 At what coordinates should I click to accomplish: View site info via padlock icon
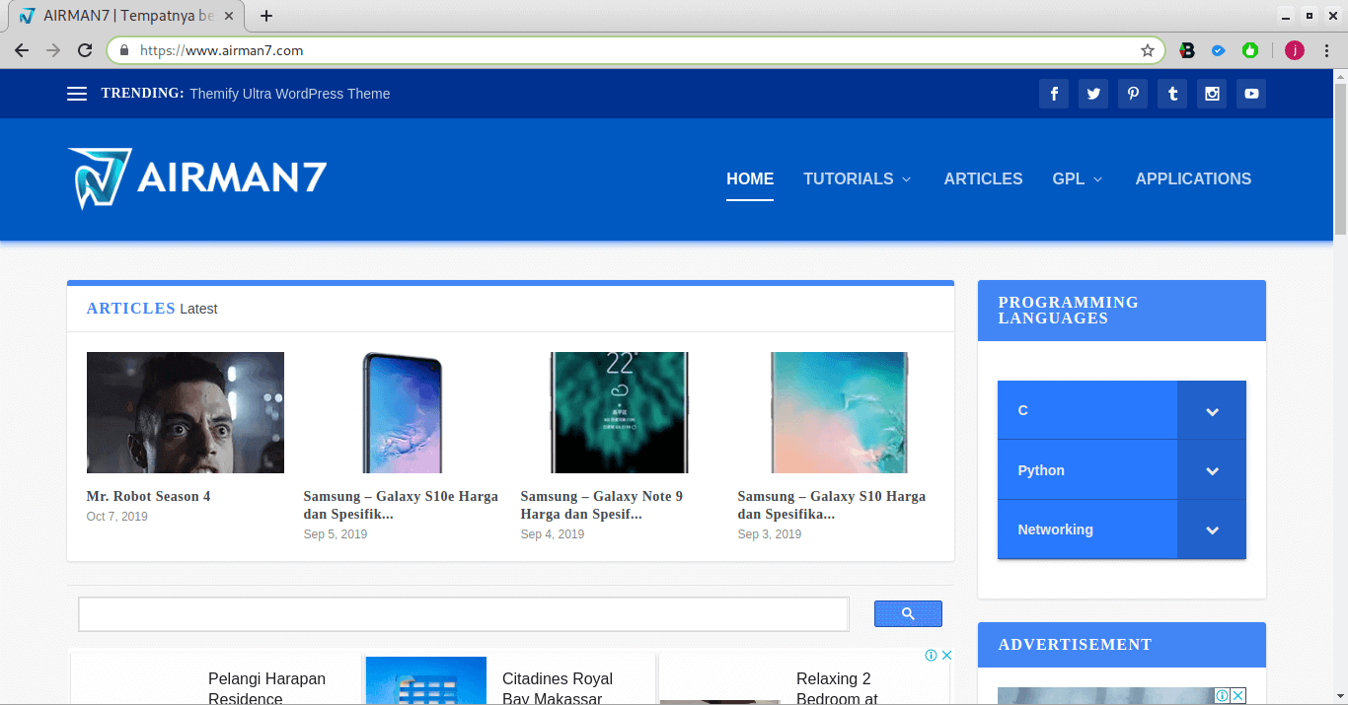coord(124,50)
